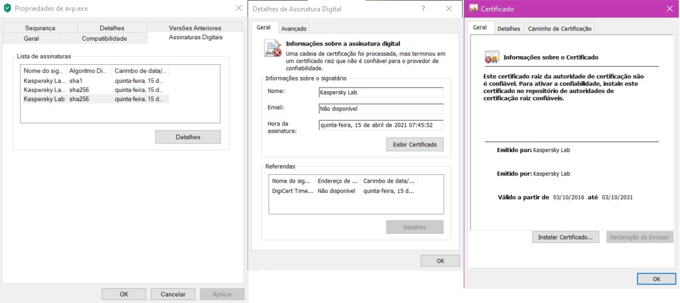This screenshot has width=680, height=303.
Task: Switch to the Detalhes tab in avp.exe properties
Action: (112, 28)
